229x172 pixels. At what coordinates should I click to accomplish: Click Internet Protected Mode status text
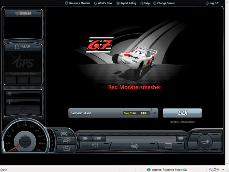[169, 169]
